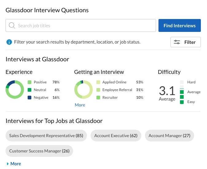Click the Easy difficulty label
The height and width of the screenshot is (169, 207).
(x=191, y=102)
